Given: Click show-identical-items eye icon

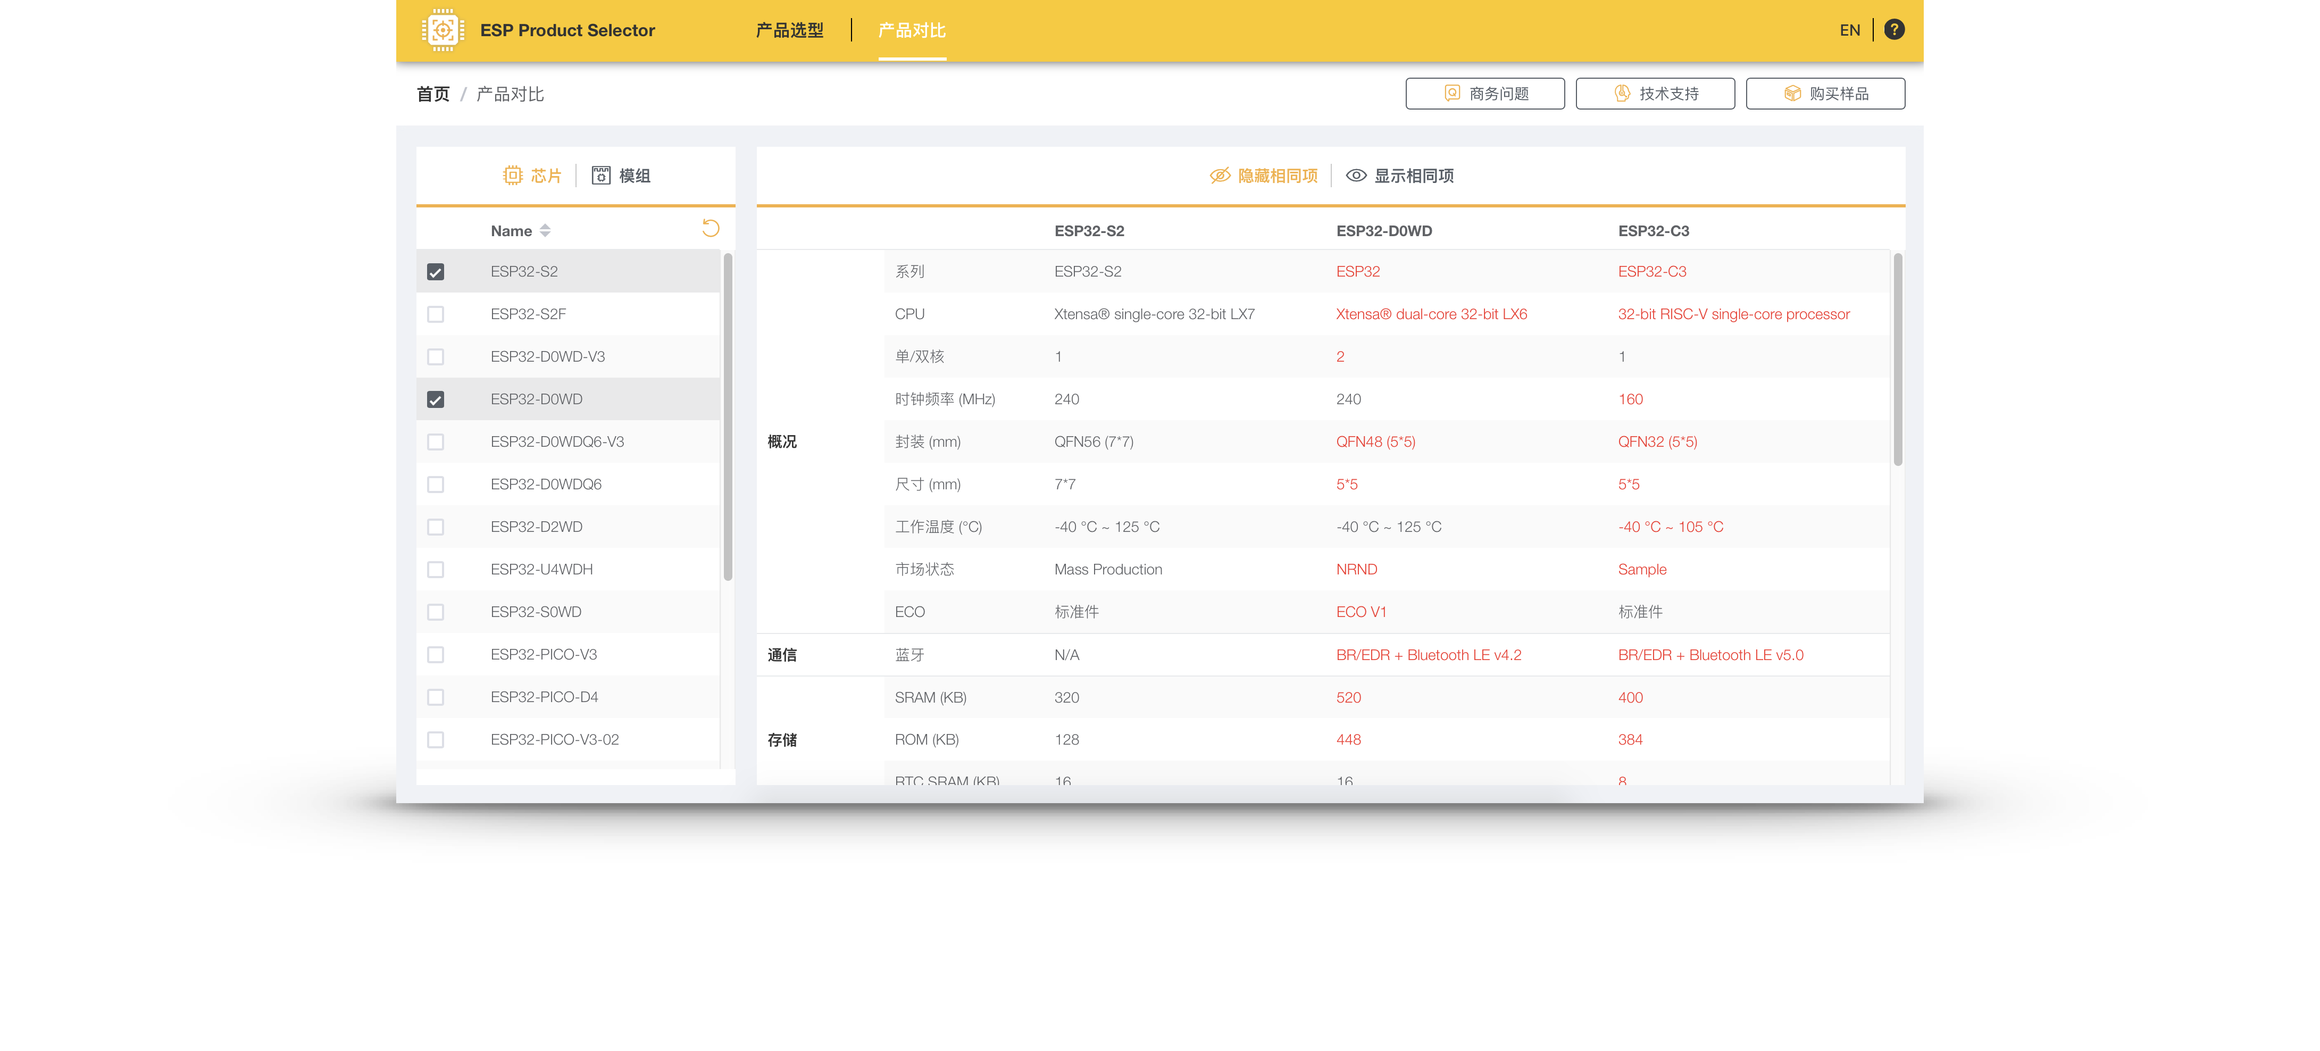Looking at the screenshot, I should pyautogui.click(x=1355, y=176).
